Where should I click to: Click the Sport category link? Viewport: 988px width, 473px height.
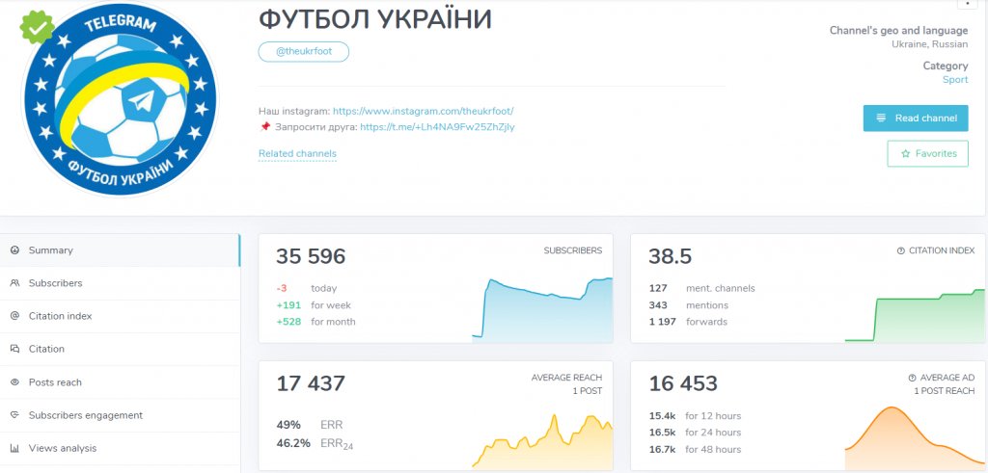[955, 80]
